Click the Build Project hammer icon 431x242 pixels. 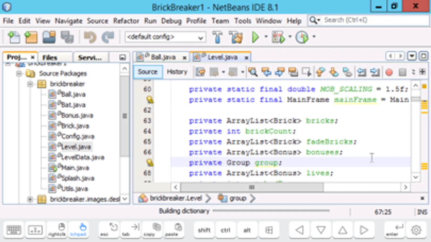click(x=217, y=37)
